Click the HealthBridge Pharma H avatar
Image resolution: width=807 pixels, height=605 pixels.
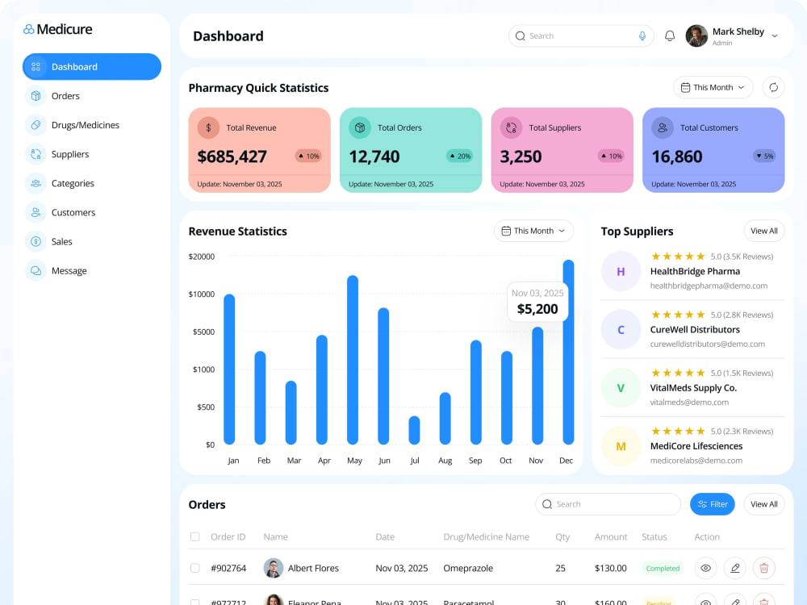tap(621, 272)
